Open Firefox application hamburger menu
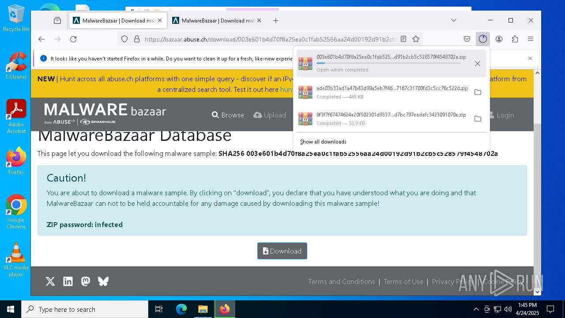 (x=531, y=39)
